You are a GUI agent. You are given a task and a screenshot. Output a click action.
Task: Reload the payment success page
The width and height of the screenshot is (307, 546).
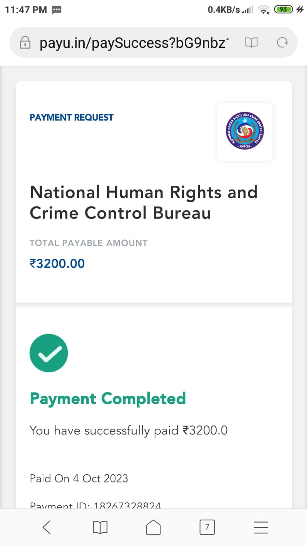click(x=282, y=43)
